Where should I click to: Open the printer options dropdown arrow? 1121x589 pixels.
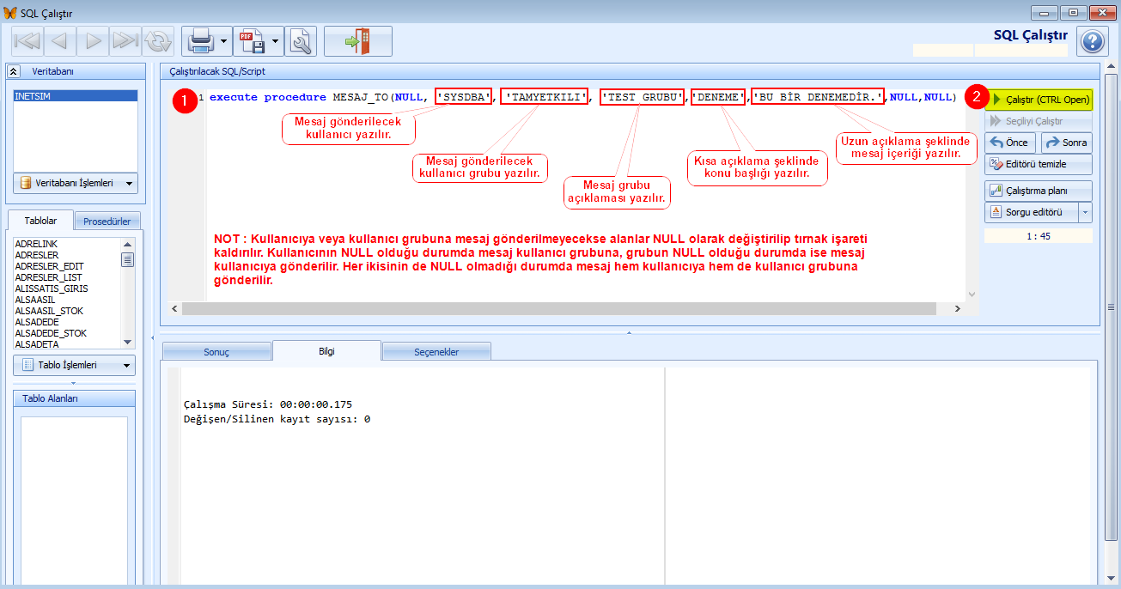point(224,40)
